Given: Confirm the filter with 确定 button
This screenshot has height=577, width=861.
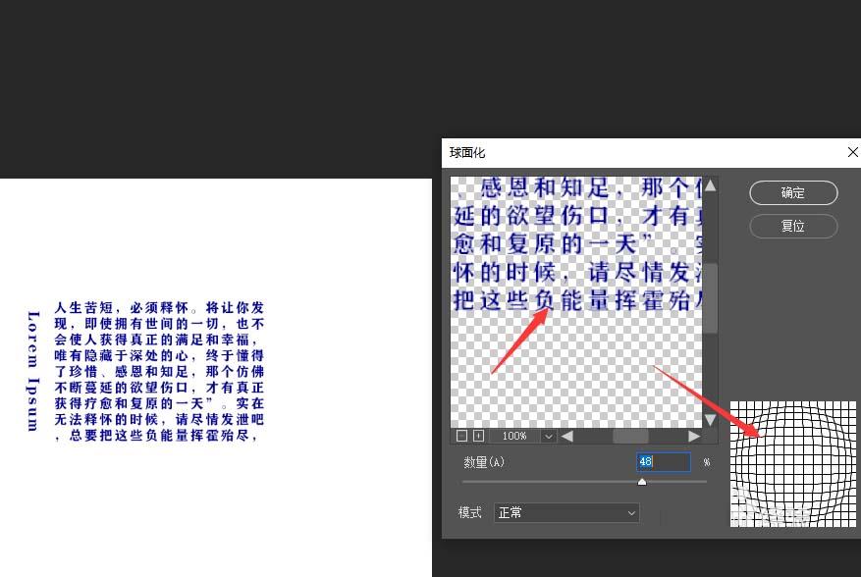Looking at the screenshot, I should pos(793,192).
